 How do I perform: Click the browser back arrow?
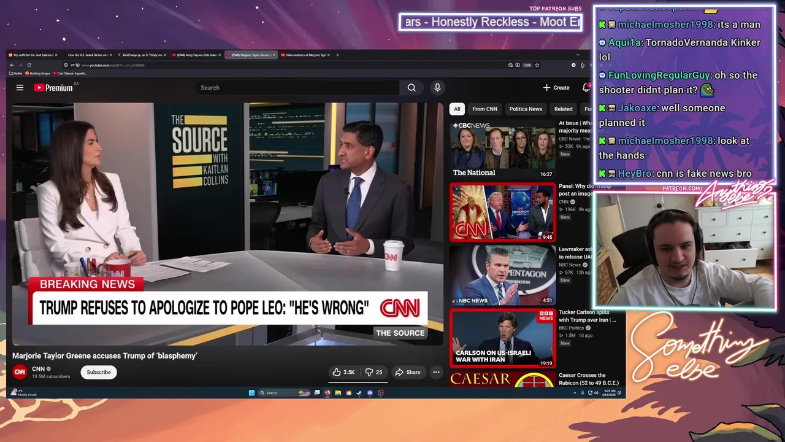click(12, 65)
